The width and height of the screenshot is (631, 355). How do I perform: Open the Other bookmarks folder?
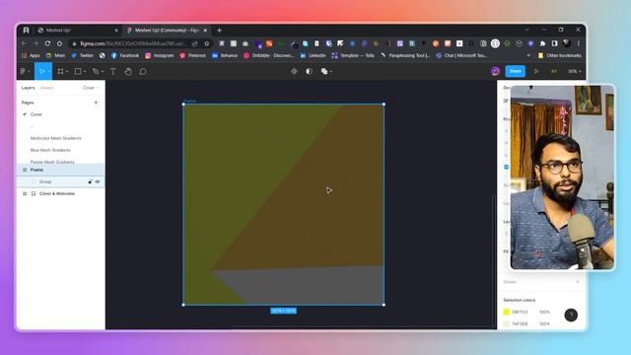(559, 55)
